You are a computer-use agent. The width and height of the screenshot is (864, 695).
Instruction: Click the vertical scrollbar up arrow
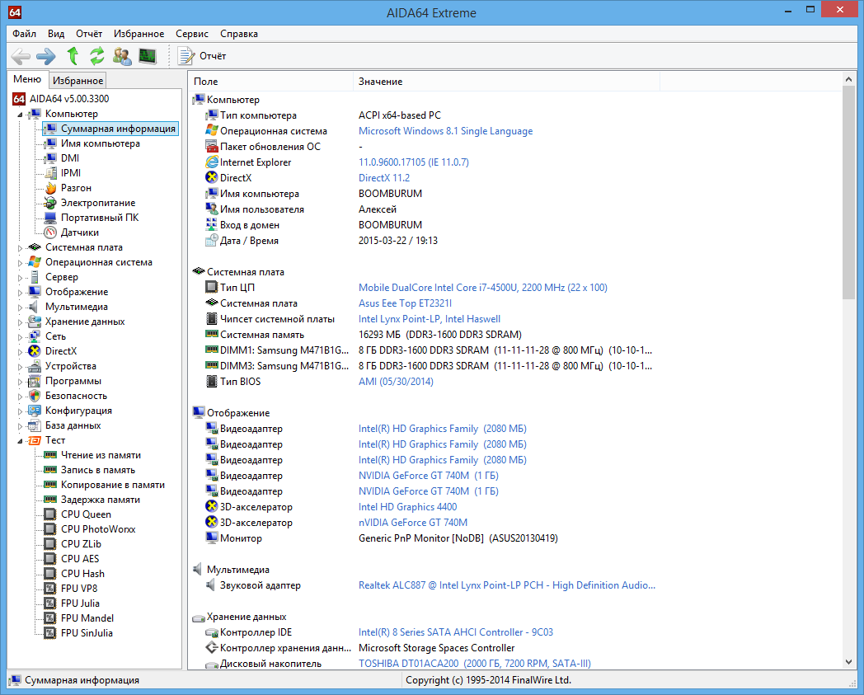pos(848,80)
